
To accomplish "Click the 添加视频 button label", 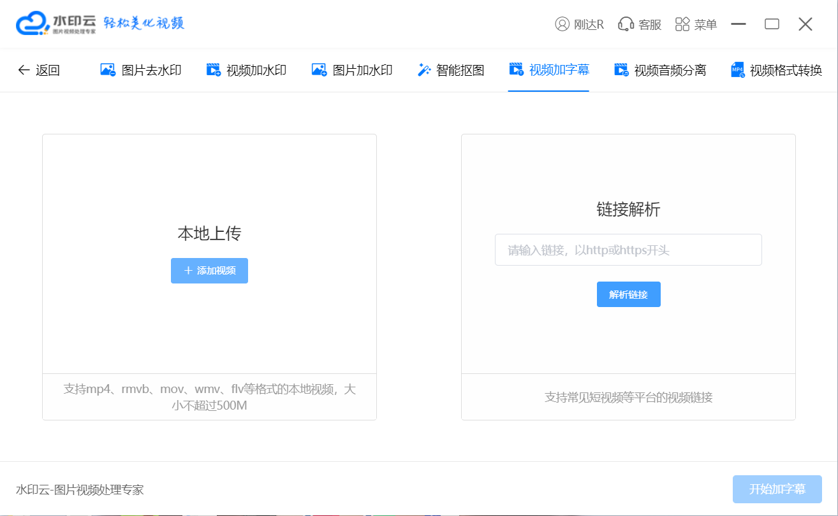I will click(x=216, y=271).
